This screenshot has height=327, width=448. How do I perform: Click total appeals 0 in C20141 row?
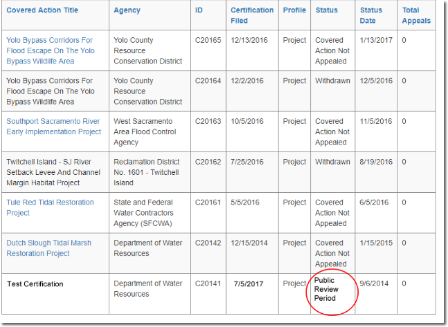tap(404, 283)
